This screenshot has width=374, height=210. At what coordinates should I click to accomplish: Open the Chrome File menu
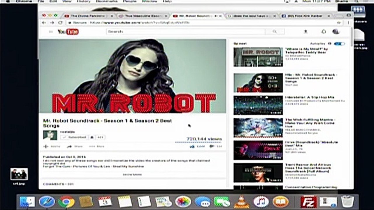pos(41,1)
